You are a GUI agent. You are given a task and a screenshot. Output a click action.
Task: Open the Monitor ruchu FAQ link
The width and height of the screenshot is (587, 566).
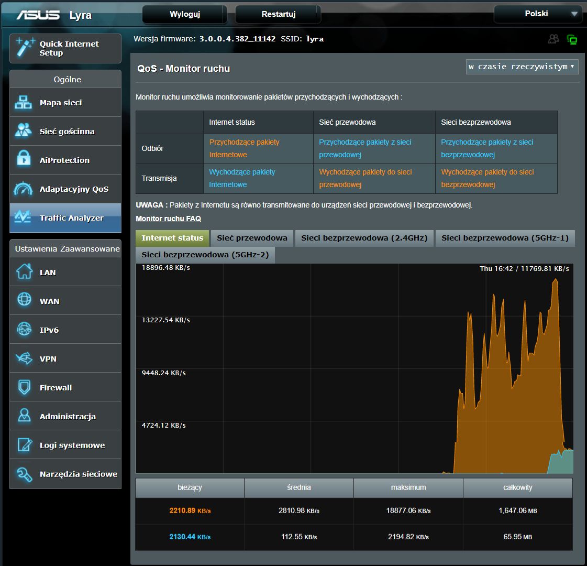click(168, 219)
